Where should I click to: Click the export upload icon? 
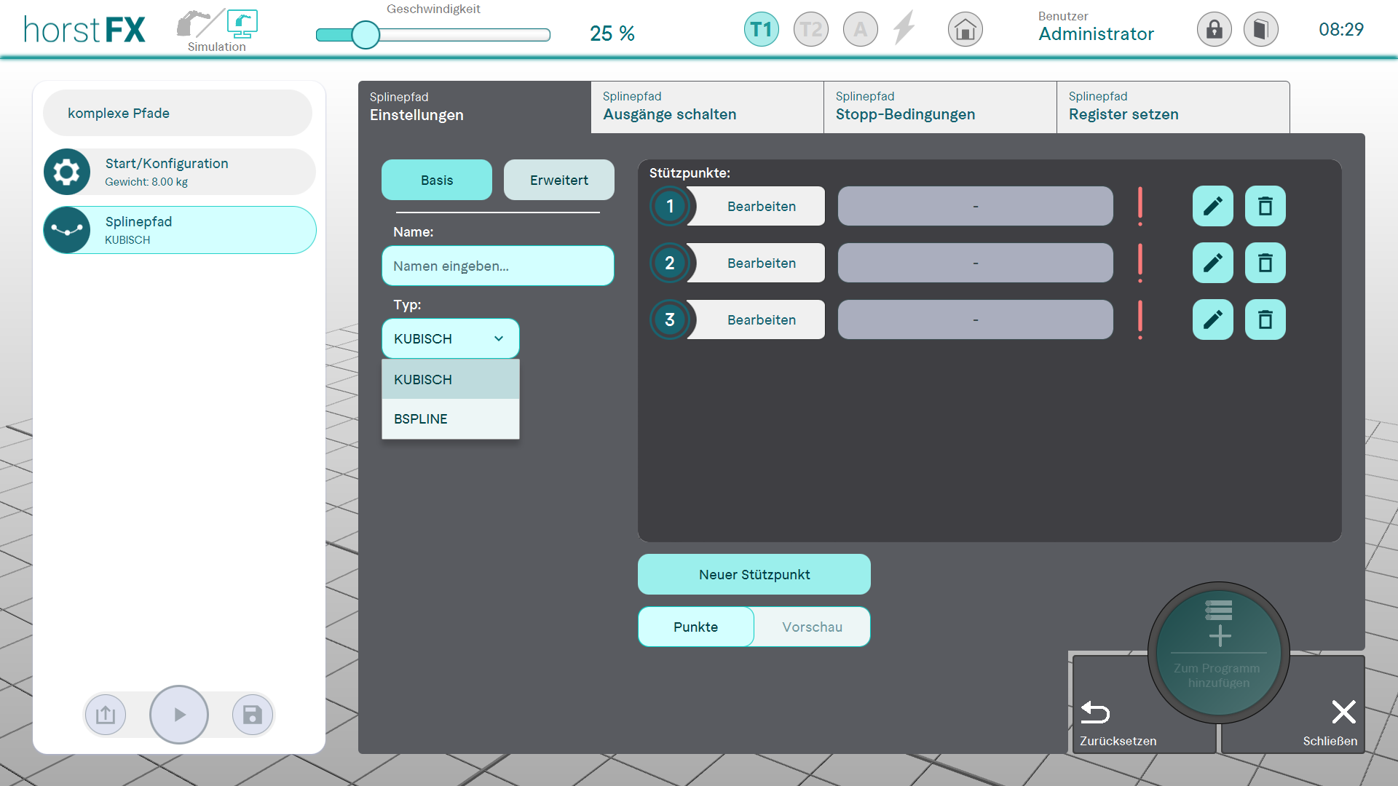tap(106, 715)
